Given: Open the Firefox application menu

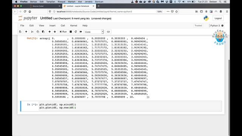Looking at the screenshot, I should pos(24,2).
